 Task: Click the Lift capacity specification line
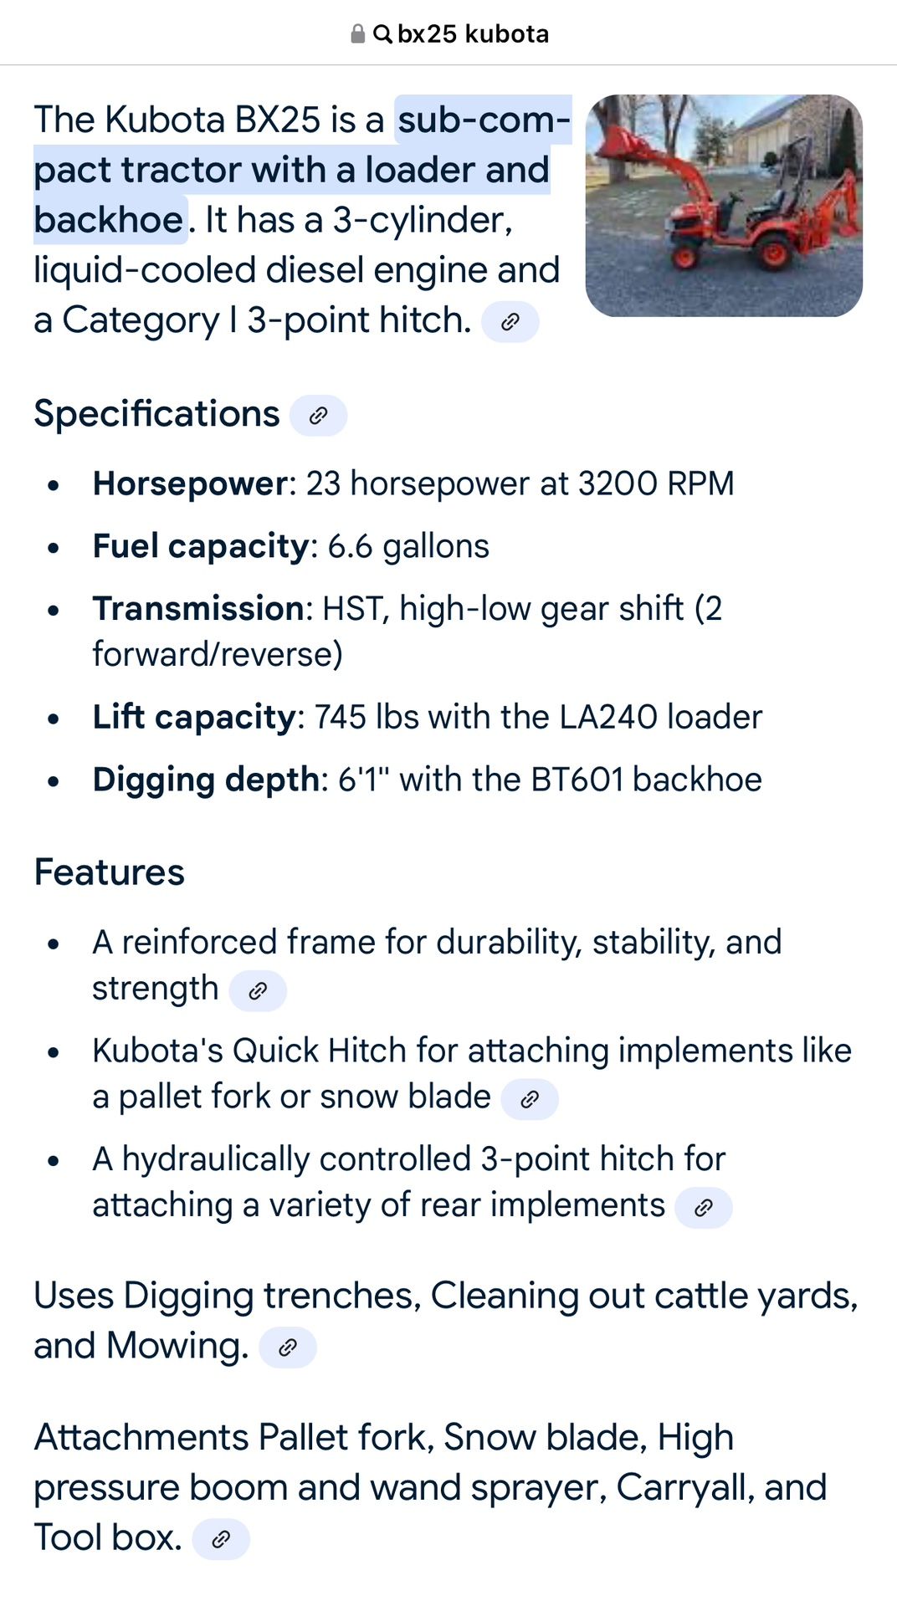click(428, 718)
